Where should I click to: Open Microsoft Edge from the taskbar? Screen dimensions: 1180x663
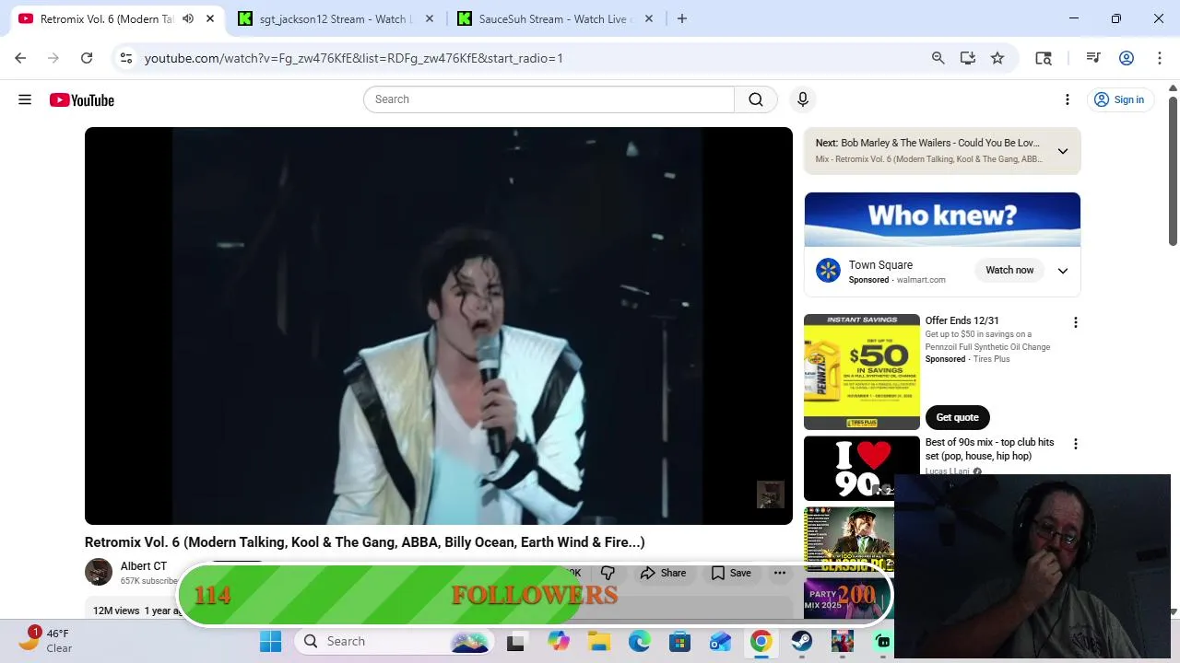coord(640,642)
